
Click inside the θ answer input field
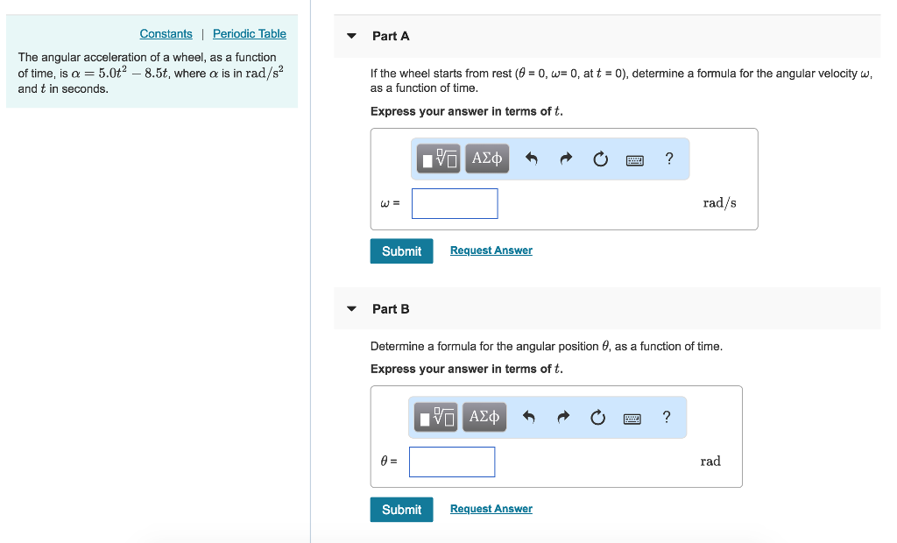[x=452, y=462]
